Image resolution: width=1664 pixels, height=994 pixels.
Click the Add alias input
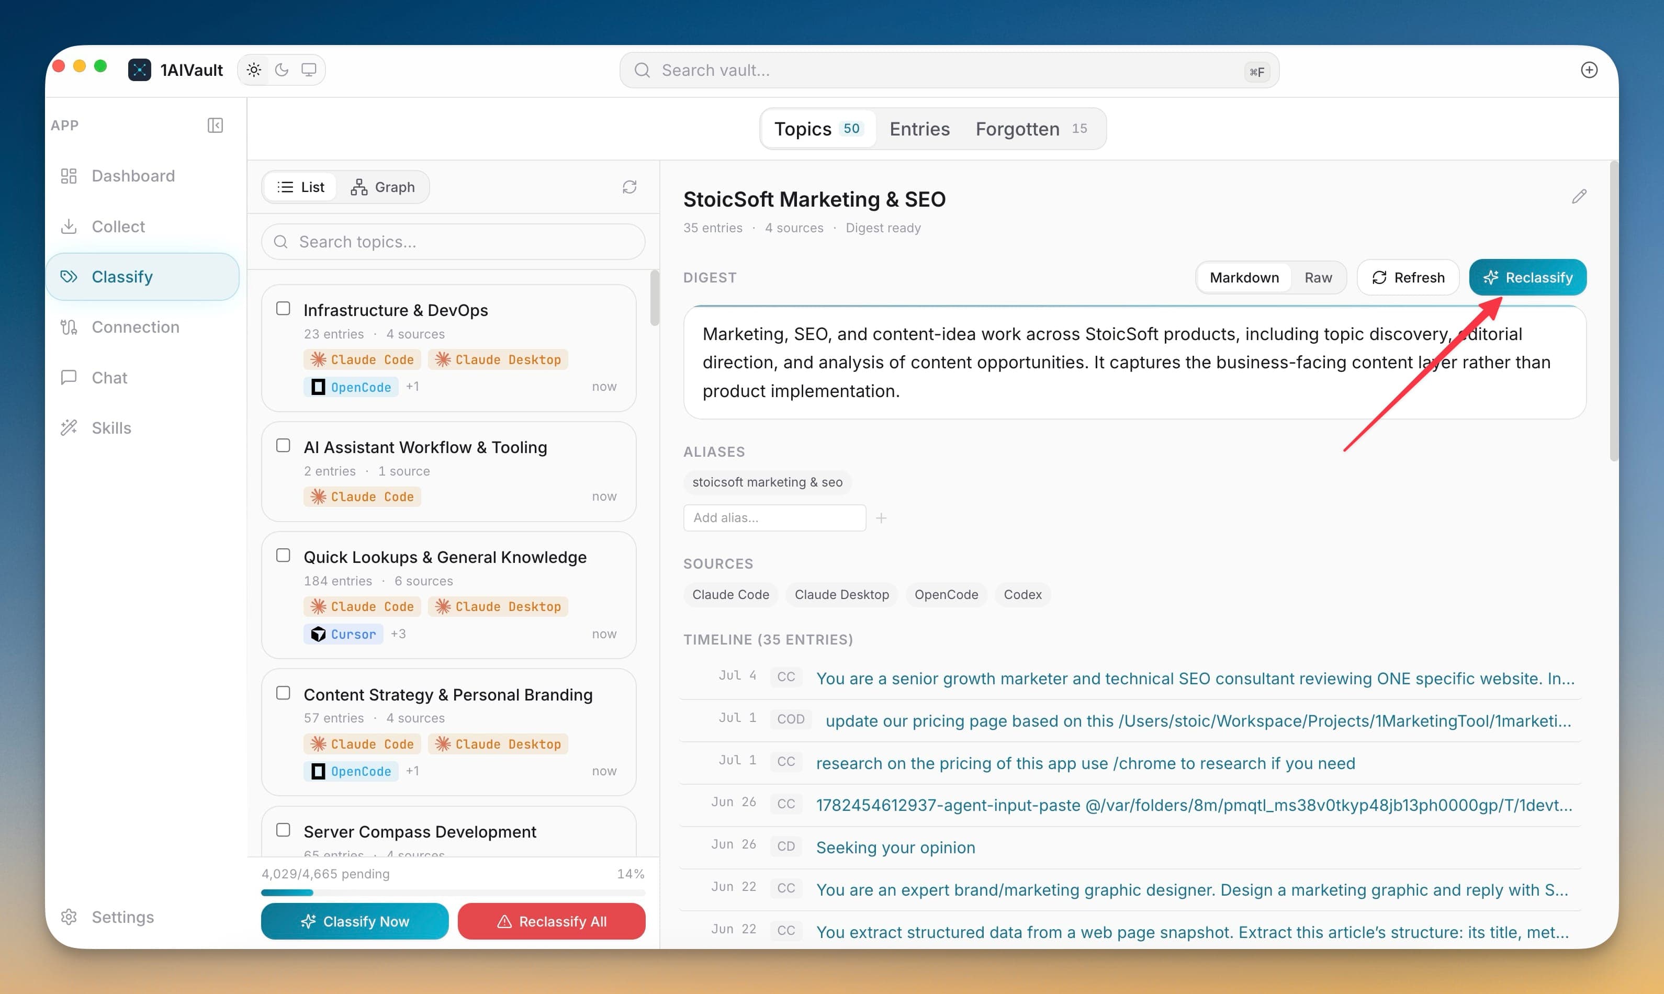pos(774,518)
